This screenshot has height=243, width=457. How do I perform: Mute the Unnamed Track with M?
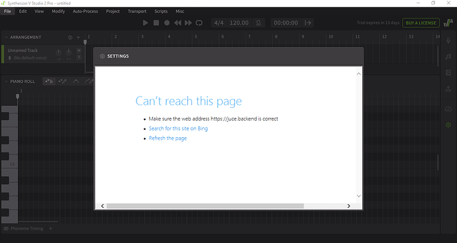pyautogui.click(x=79, y=51)
